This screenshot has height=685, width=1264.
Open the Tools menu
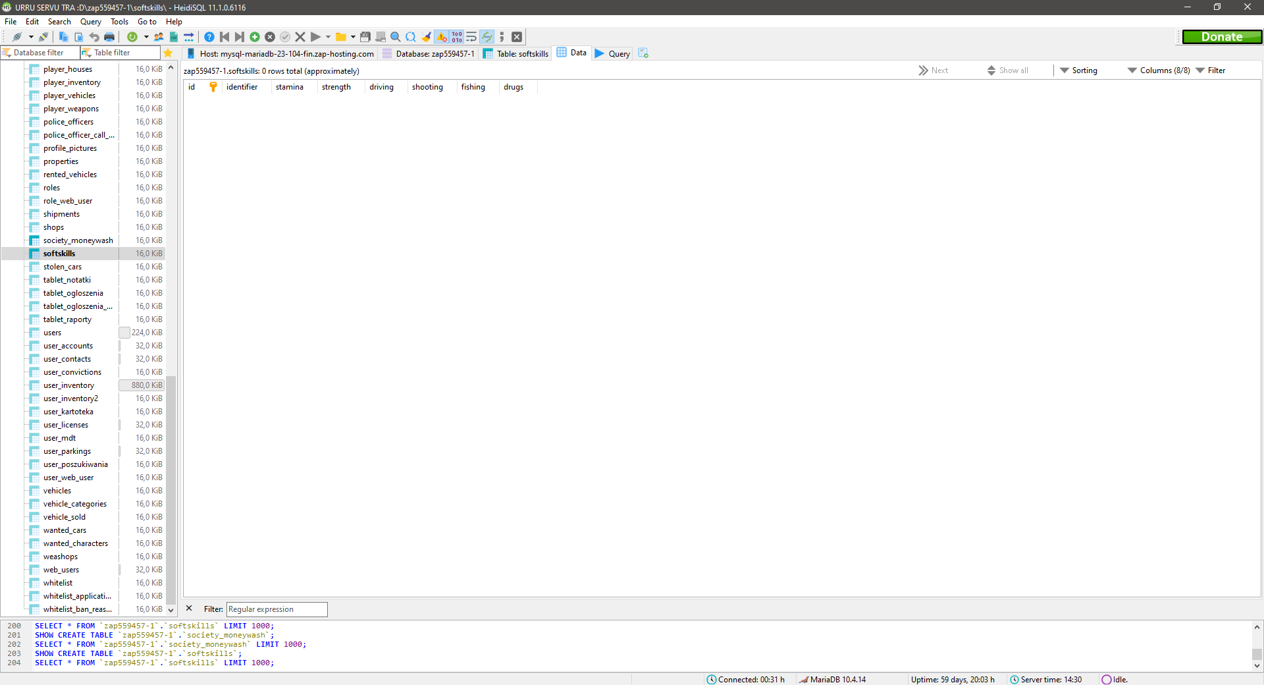119,22
